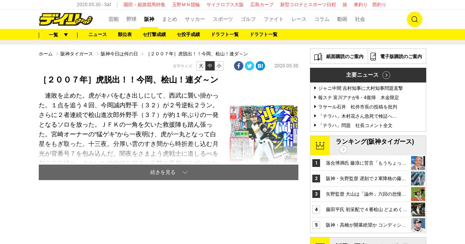Click the 電子版購読 device icon
465x244 pixels.
coord(373,57)
